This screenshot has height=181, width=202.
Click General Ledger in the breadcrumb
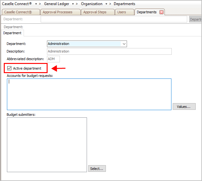pyautogui.click(x=56, y=4)
